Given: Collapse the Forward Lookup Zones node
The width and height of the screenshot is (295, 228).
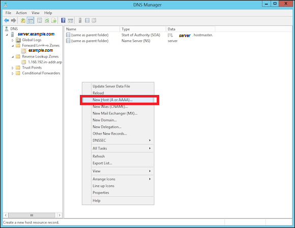Looking at the screenshot, I should click(13, 46).
